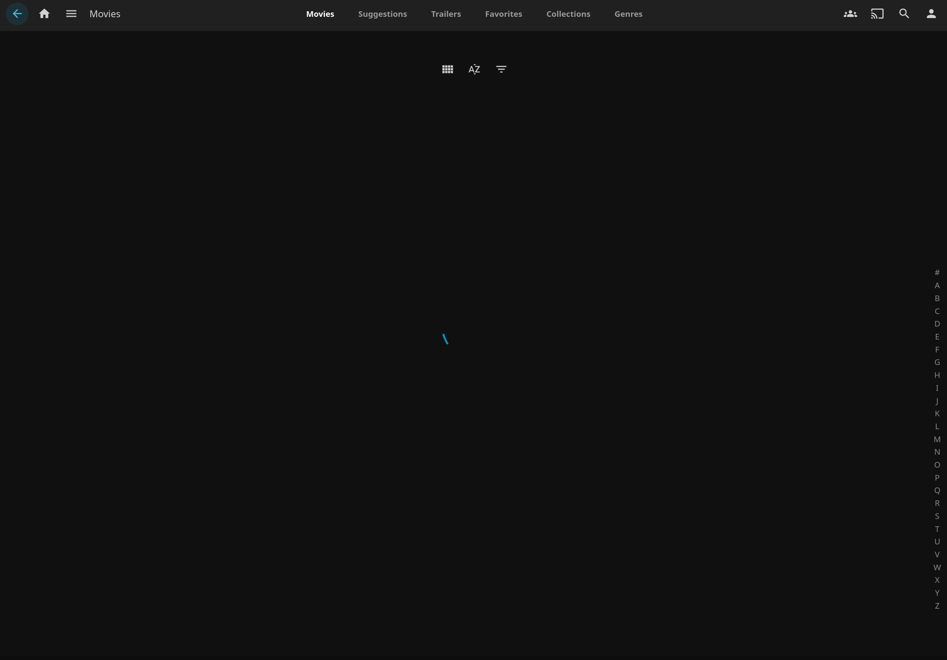
Task: Go to the home screen icon
Action: click(x=44, y=14)
